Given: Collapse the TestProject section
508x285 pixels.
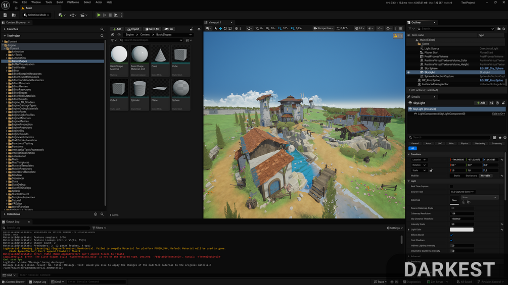Looking at the screenshot, I should pyautogui.click(x=5, y=36).
